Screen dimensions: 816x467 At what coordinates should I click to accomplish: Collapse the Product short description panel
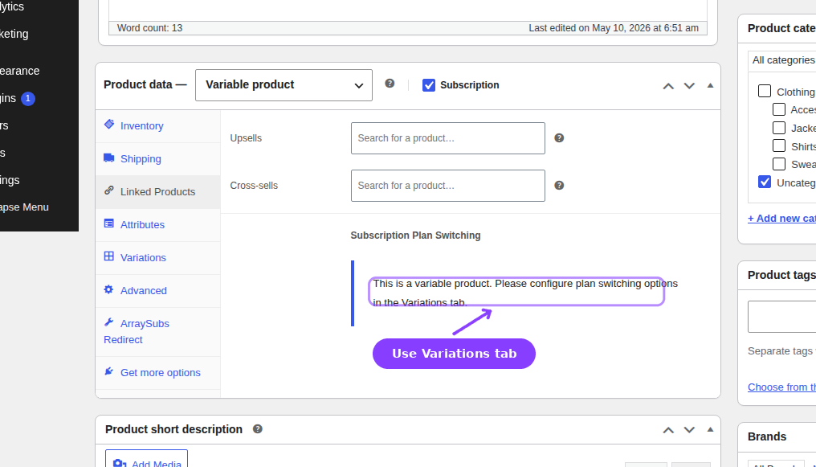(x=710, y=429)
